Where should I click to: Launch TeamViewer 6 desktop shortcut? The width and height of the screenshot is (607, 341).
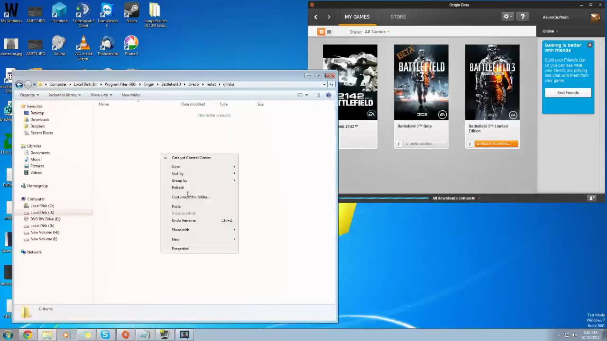[108, 15]
